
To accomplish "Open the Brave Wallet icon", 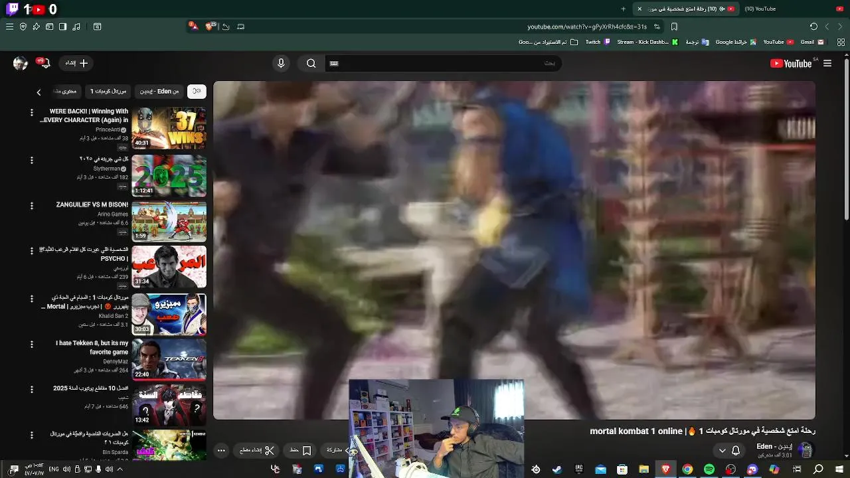I will click(x=50, y=27).
